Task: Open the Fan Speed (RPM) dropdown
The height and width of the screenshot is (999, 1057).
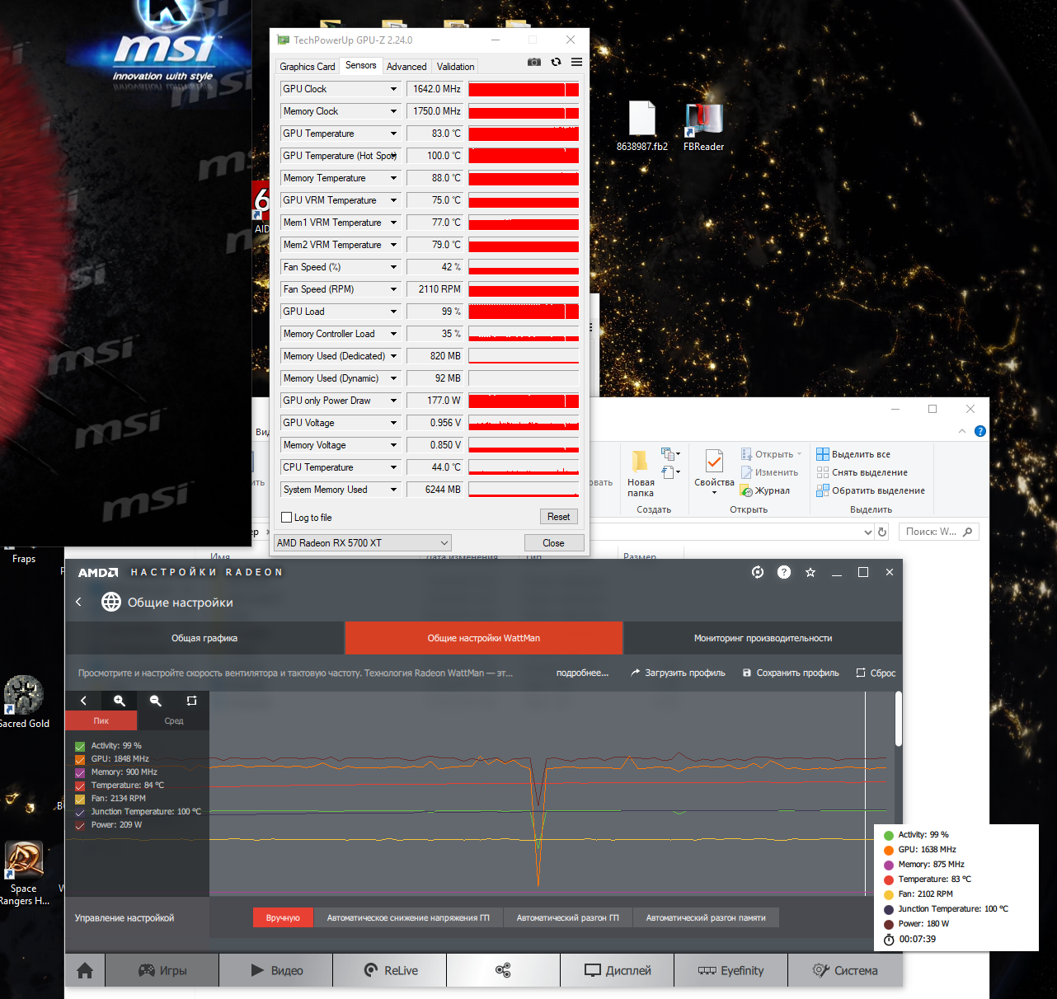Action: pos(393,289)
